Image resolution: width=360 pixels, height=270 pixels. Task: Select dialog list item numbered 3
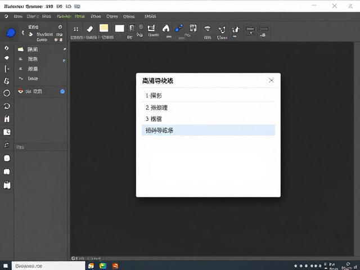(208, 119)
